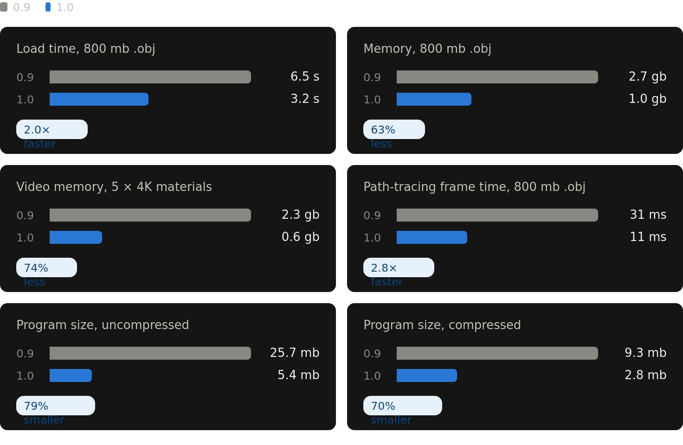Select the 70% smaller badge
683x445 pixels.
pyautogui.click(x=403, y=406)
